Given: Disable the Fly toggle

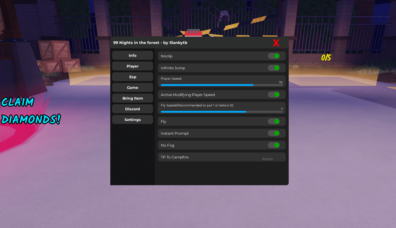Looking at the screenshot, I should click(274, 121).
